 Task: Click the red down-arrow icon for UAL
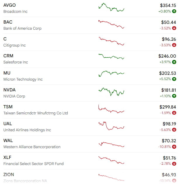tap(174, 130)
